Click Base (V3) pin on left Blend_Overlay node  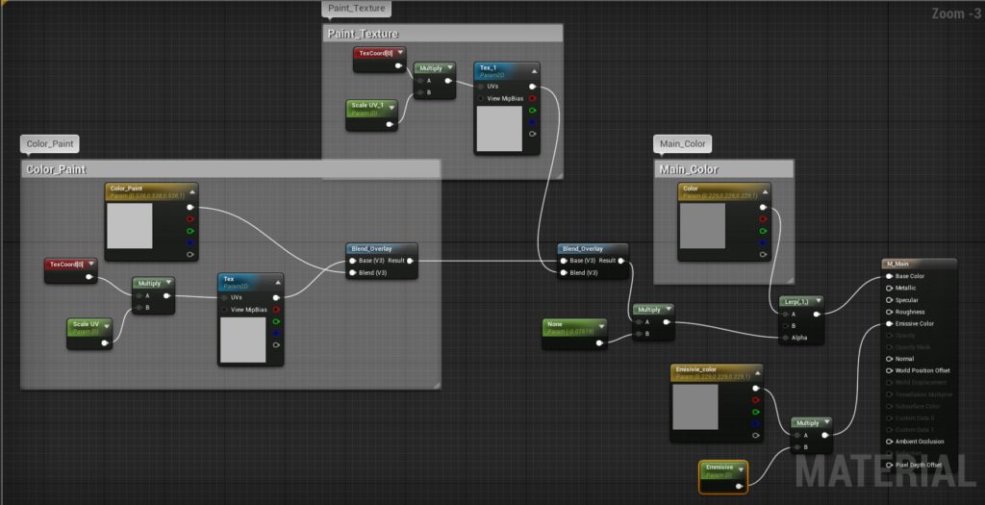pyautogui.click(x=352, y=261)
